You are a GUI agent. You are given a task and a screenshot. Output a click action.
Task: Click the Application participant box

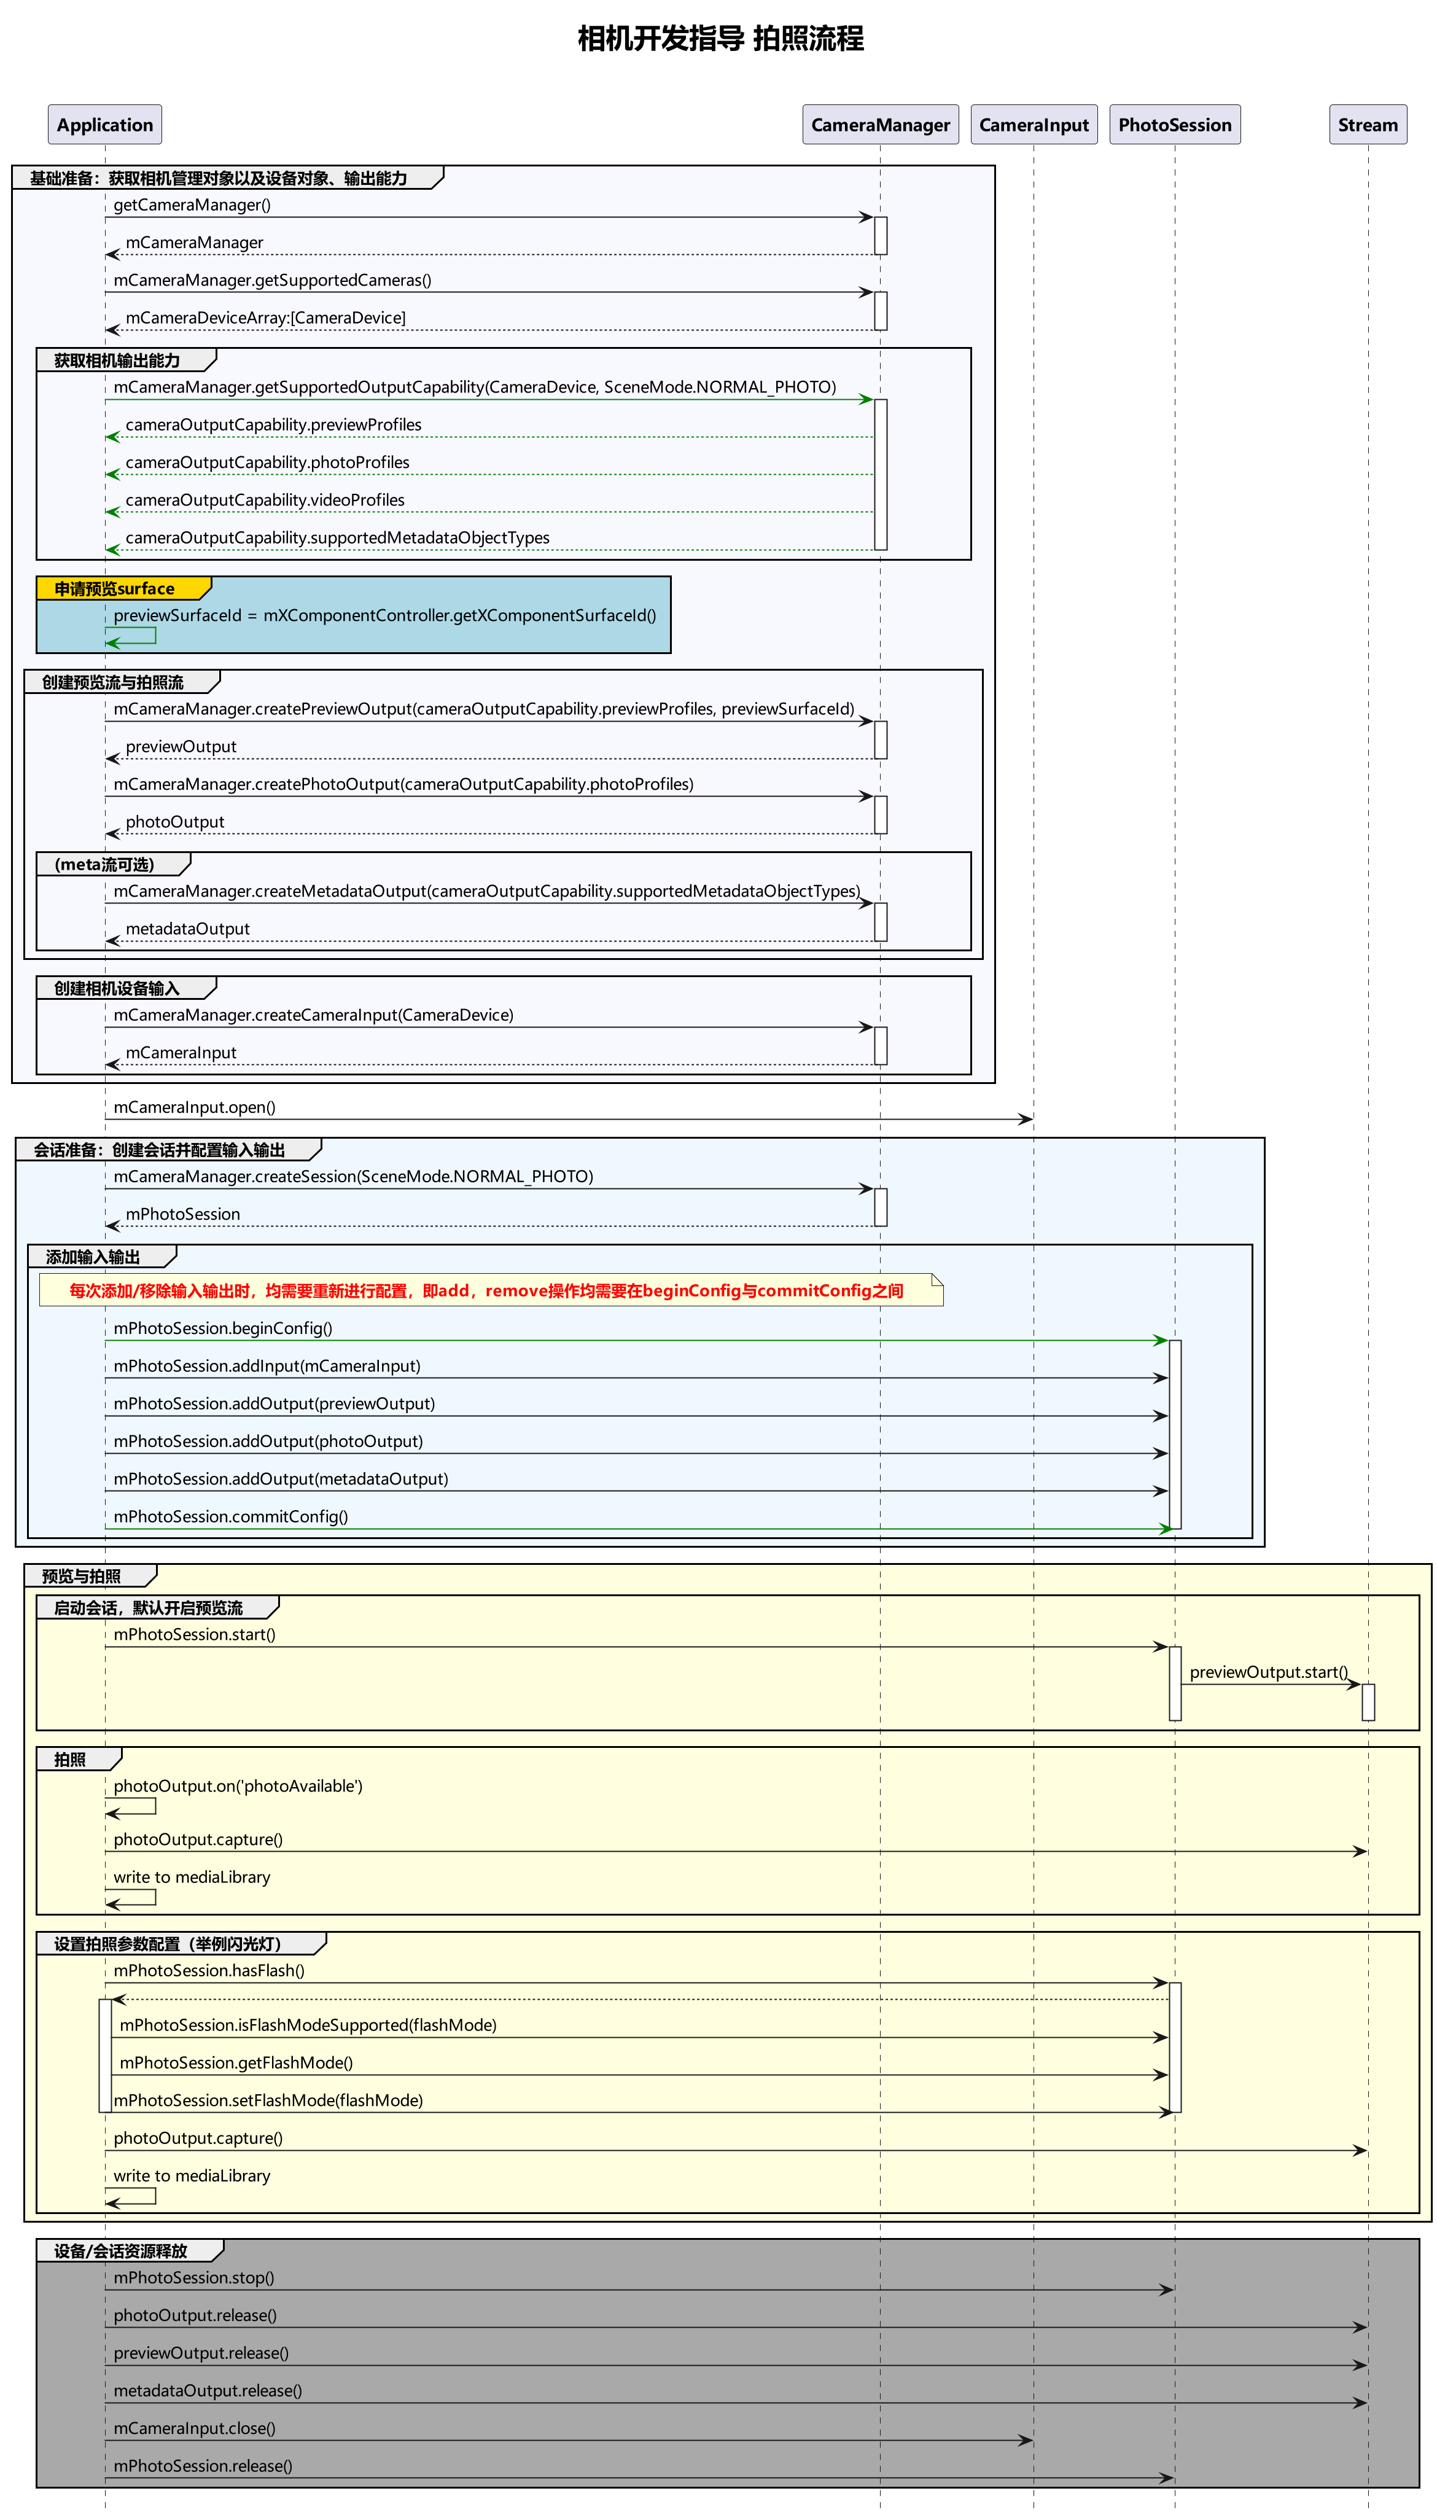[x=104, y=125]
